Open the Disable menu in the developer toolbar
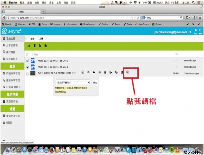Screen dimensions: 204x155 pos(8,24)
